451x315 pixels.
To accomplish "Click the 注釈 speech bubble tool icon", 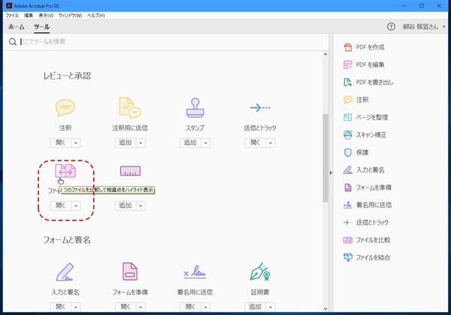I will point(65,107).
